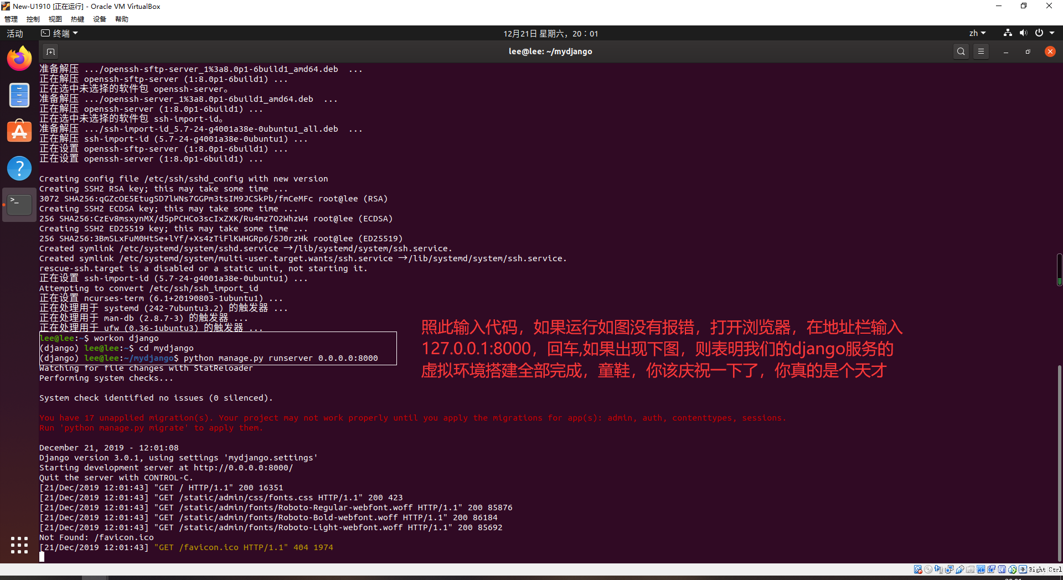Open the terminal hamburger menu

click(x=981, y=51)
